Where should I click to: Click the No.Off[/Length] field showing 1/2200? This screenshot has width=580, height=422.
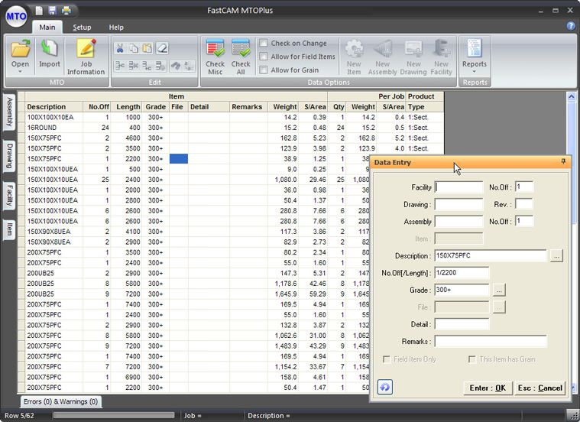point(462,273)
